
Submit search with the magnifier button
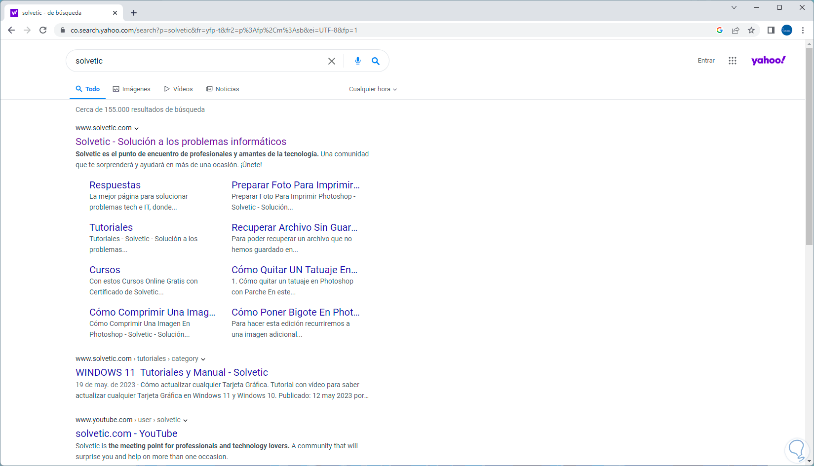point(376,61)
